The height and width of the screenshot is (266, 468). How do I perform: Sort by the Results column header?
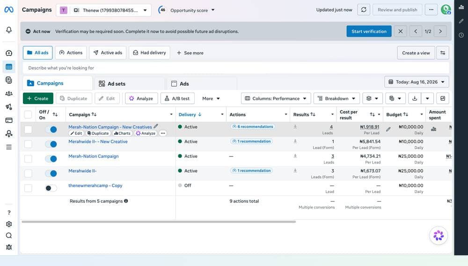304,114
